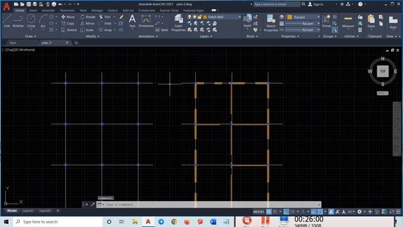Select the Polyline tool

[18, 21]
